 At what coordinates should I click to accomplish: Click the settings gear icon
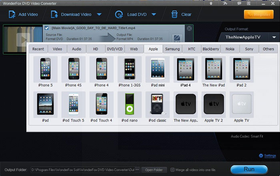(x=261, y=156)
